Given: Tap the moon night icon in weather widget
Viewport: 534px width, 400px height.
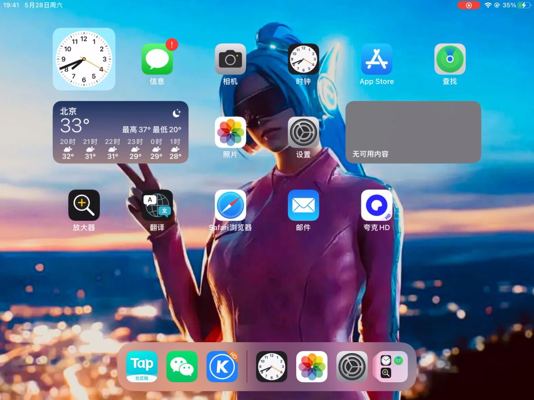Looking at the screenshot, I should tap(177, 113).
